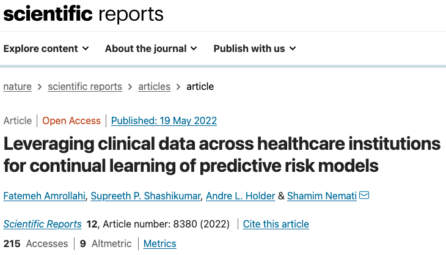Image resolution: width=446 pixels, height=255 pixels.
Task: Navigate to the articles breadcrumb
Action: pyautogui.click(x=154, y=86)
